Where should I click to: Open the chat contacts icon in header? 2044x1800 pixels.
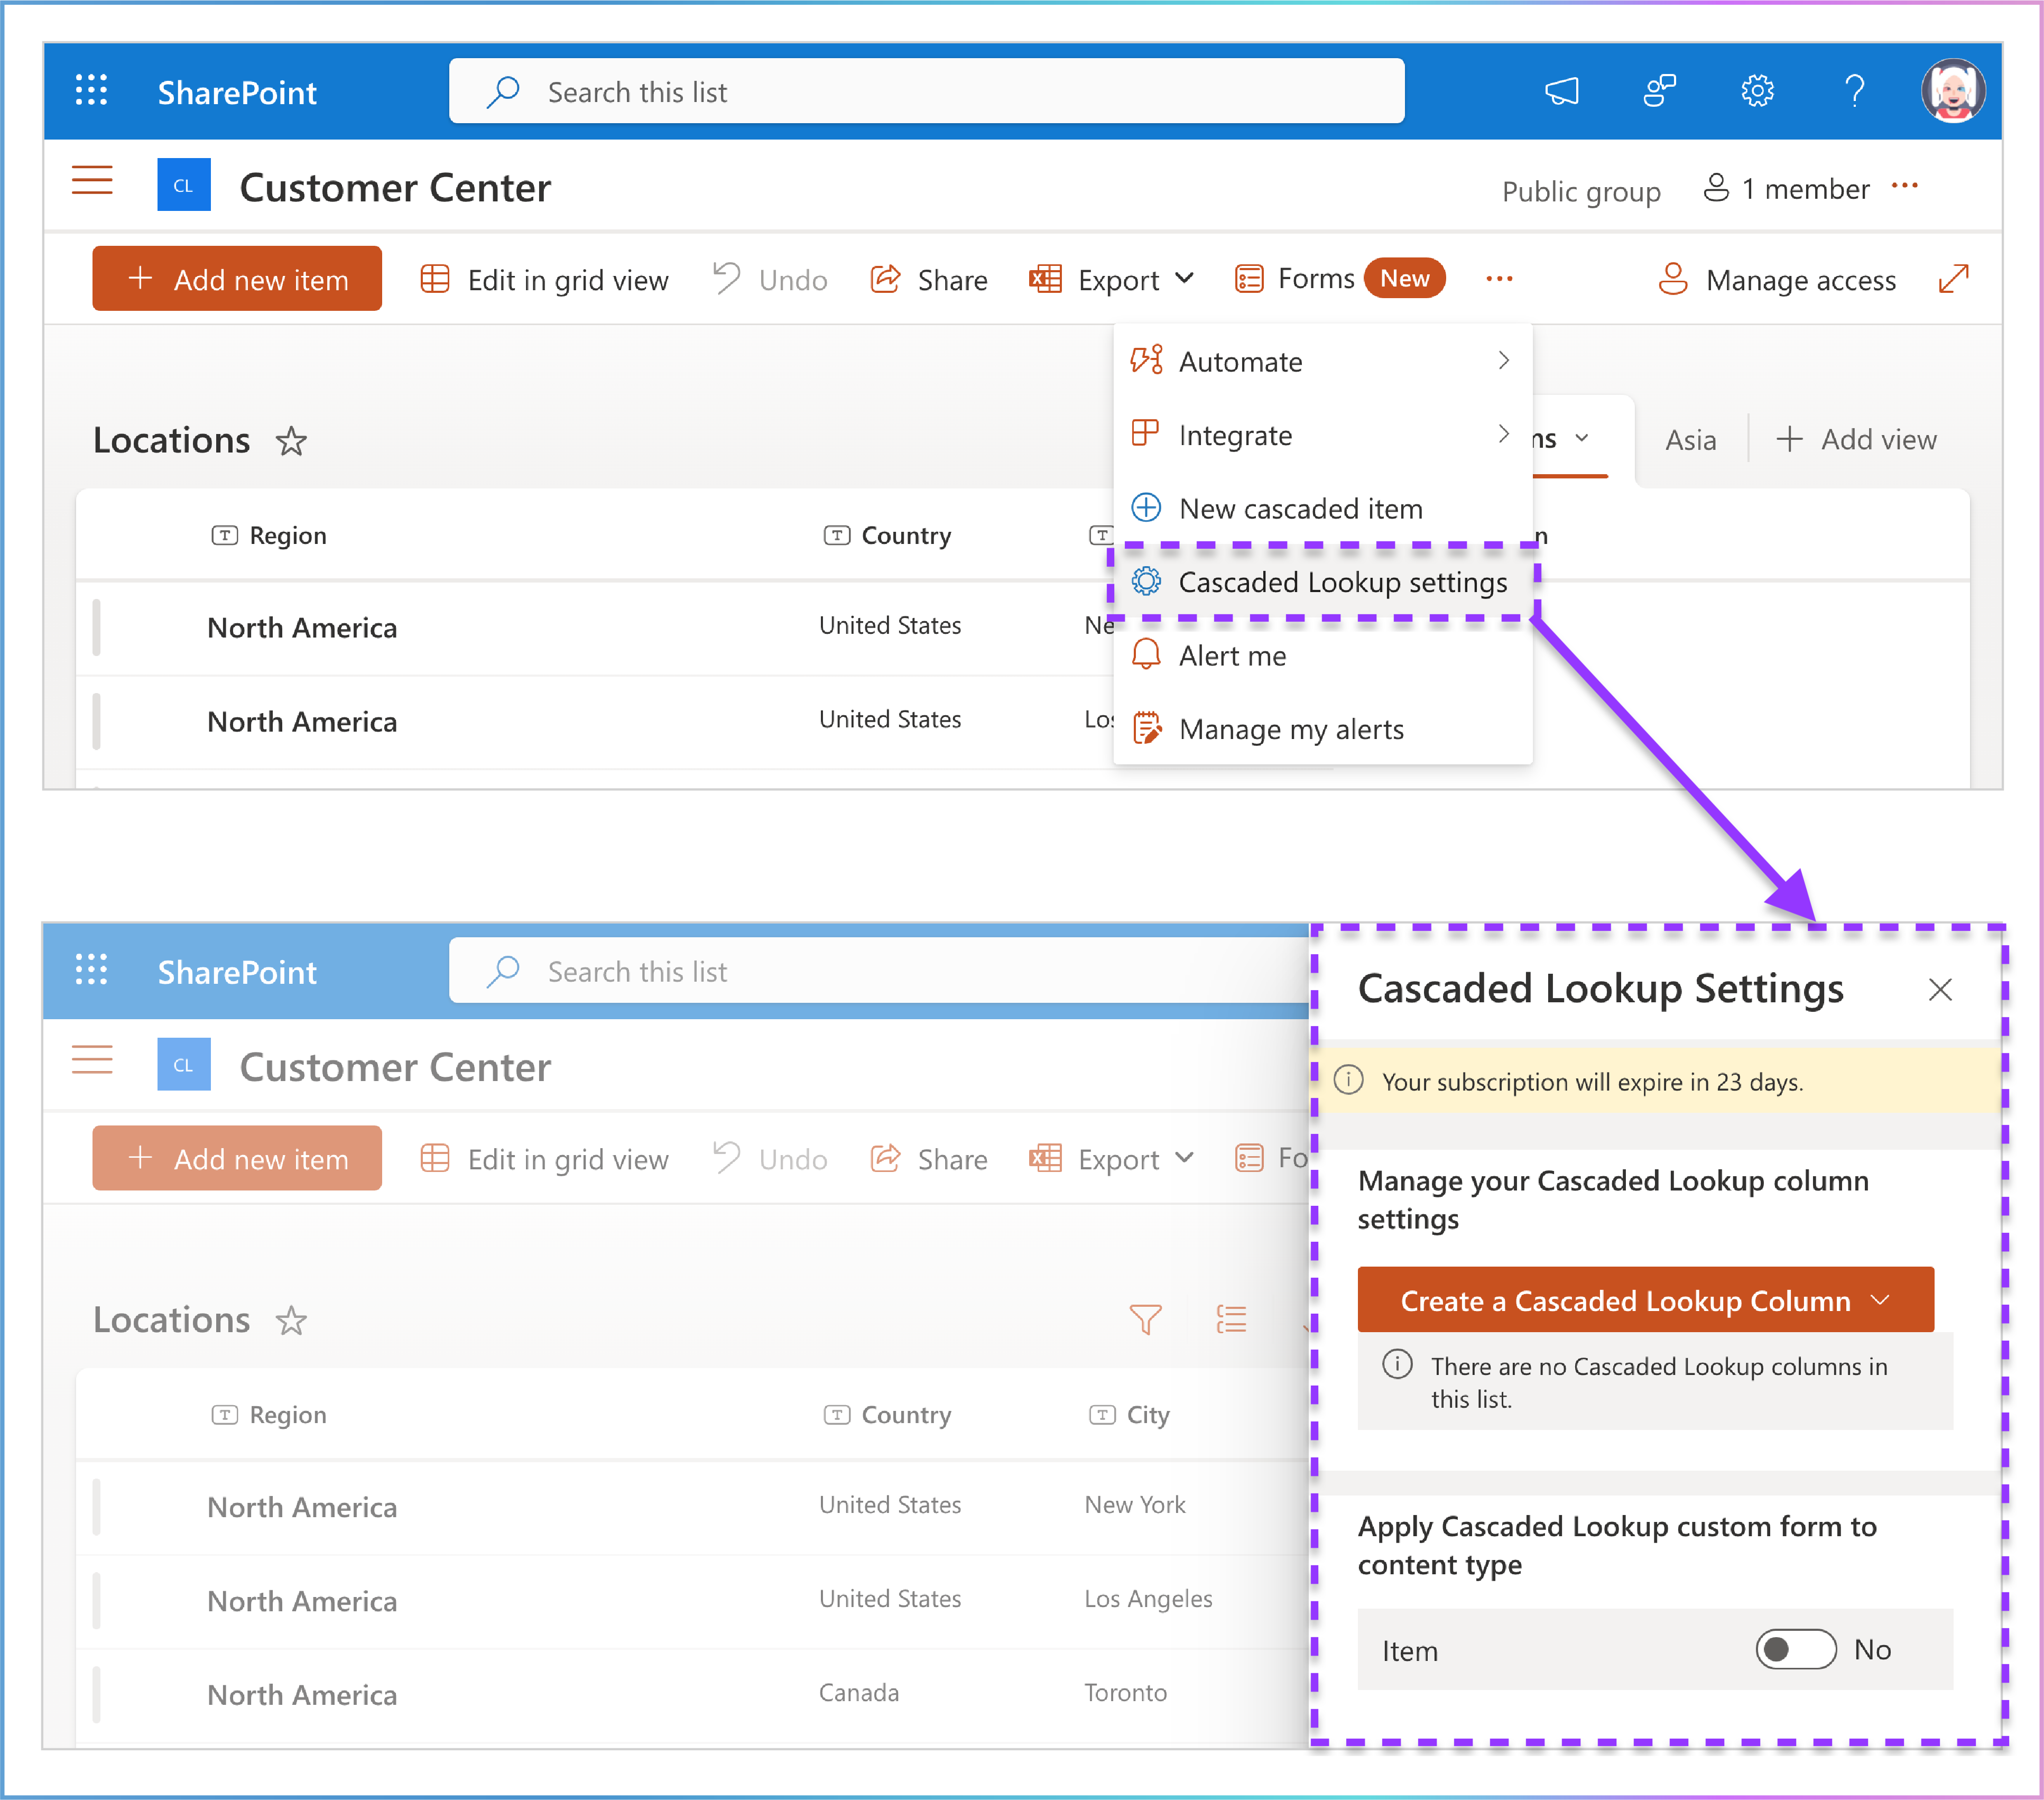1660,91
